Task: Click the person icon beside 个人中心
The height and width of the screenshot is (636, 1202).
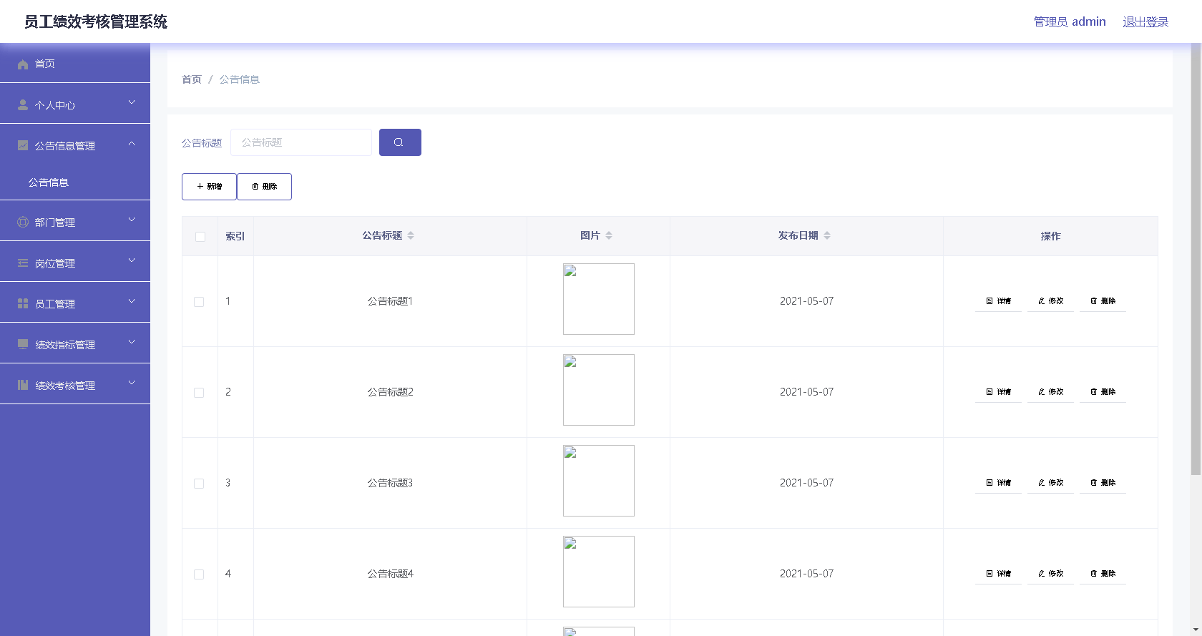Action: [x=23, y=105]
